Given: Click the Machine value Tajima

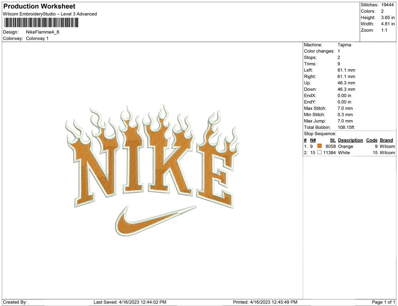Looking at the screenshot, I should point(345,45).
